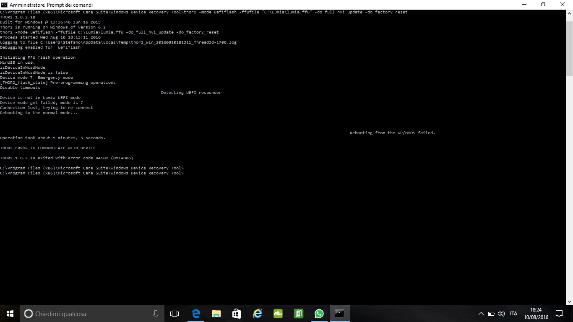Click 'Process started Wed Aug 10 18:13:11 2016'
Screen dimensions: 573x322
click(x=50, y=37)
